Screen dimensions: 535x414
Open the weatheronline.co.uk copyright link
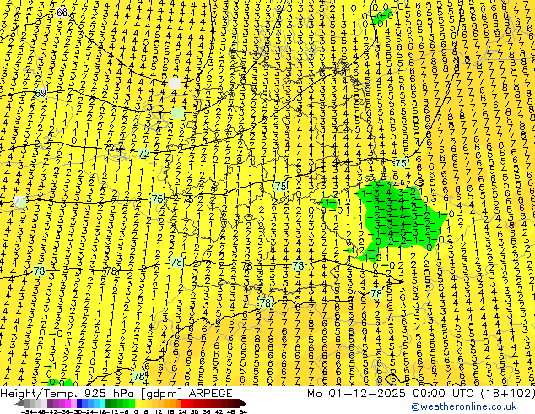[x=464, y=406]
